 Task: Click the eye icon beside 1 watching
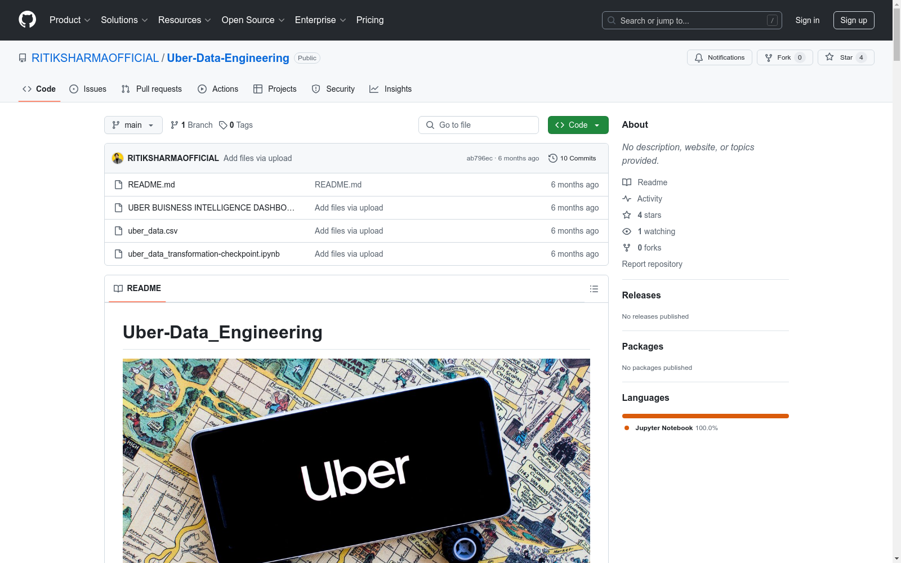tap(627, 231)
